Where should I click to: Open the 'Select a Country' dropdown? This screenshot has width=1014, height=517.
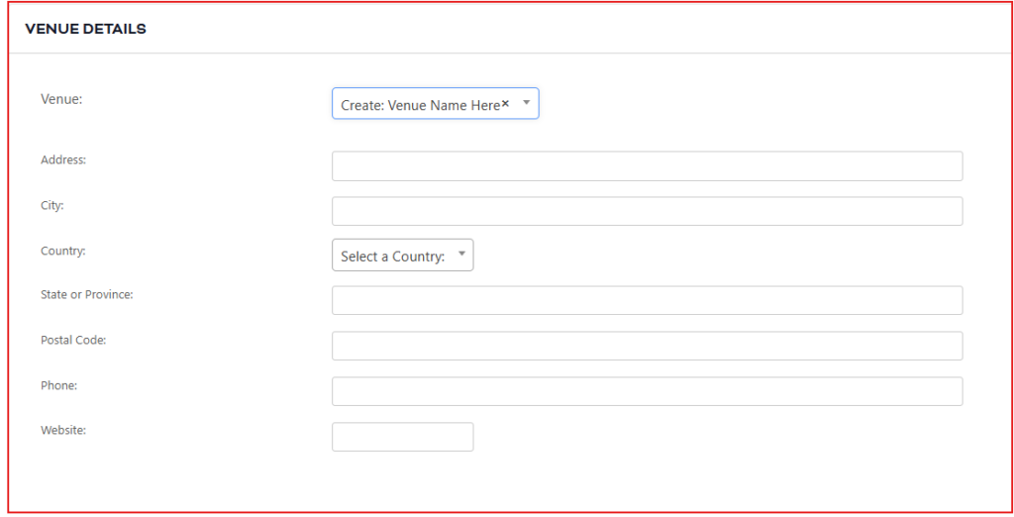pyautogui.click(x=393, y=256)
